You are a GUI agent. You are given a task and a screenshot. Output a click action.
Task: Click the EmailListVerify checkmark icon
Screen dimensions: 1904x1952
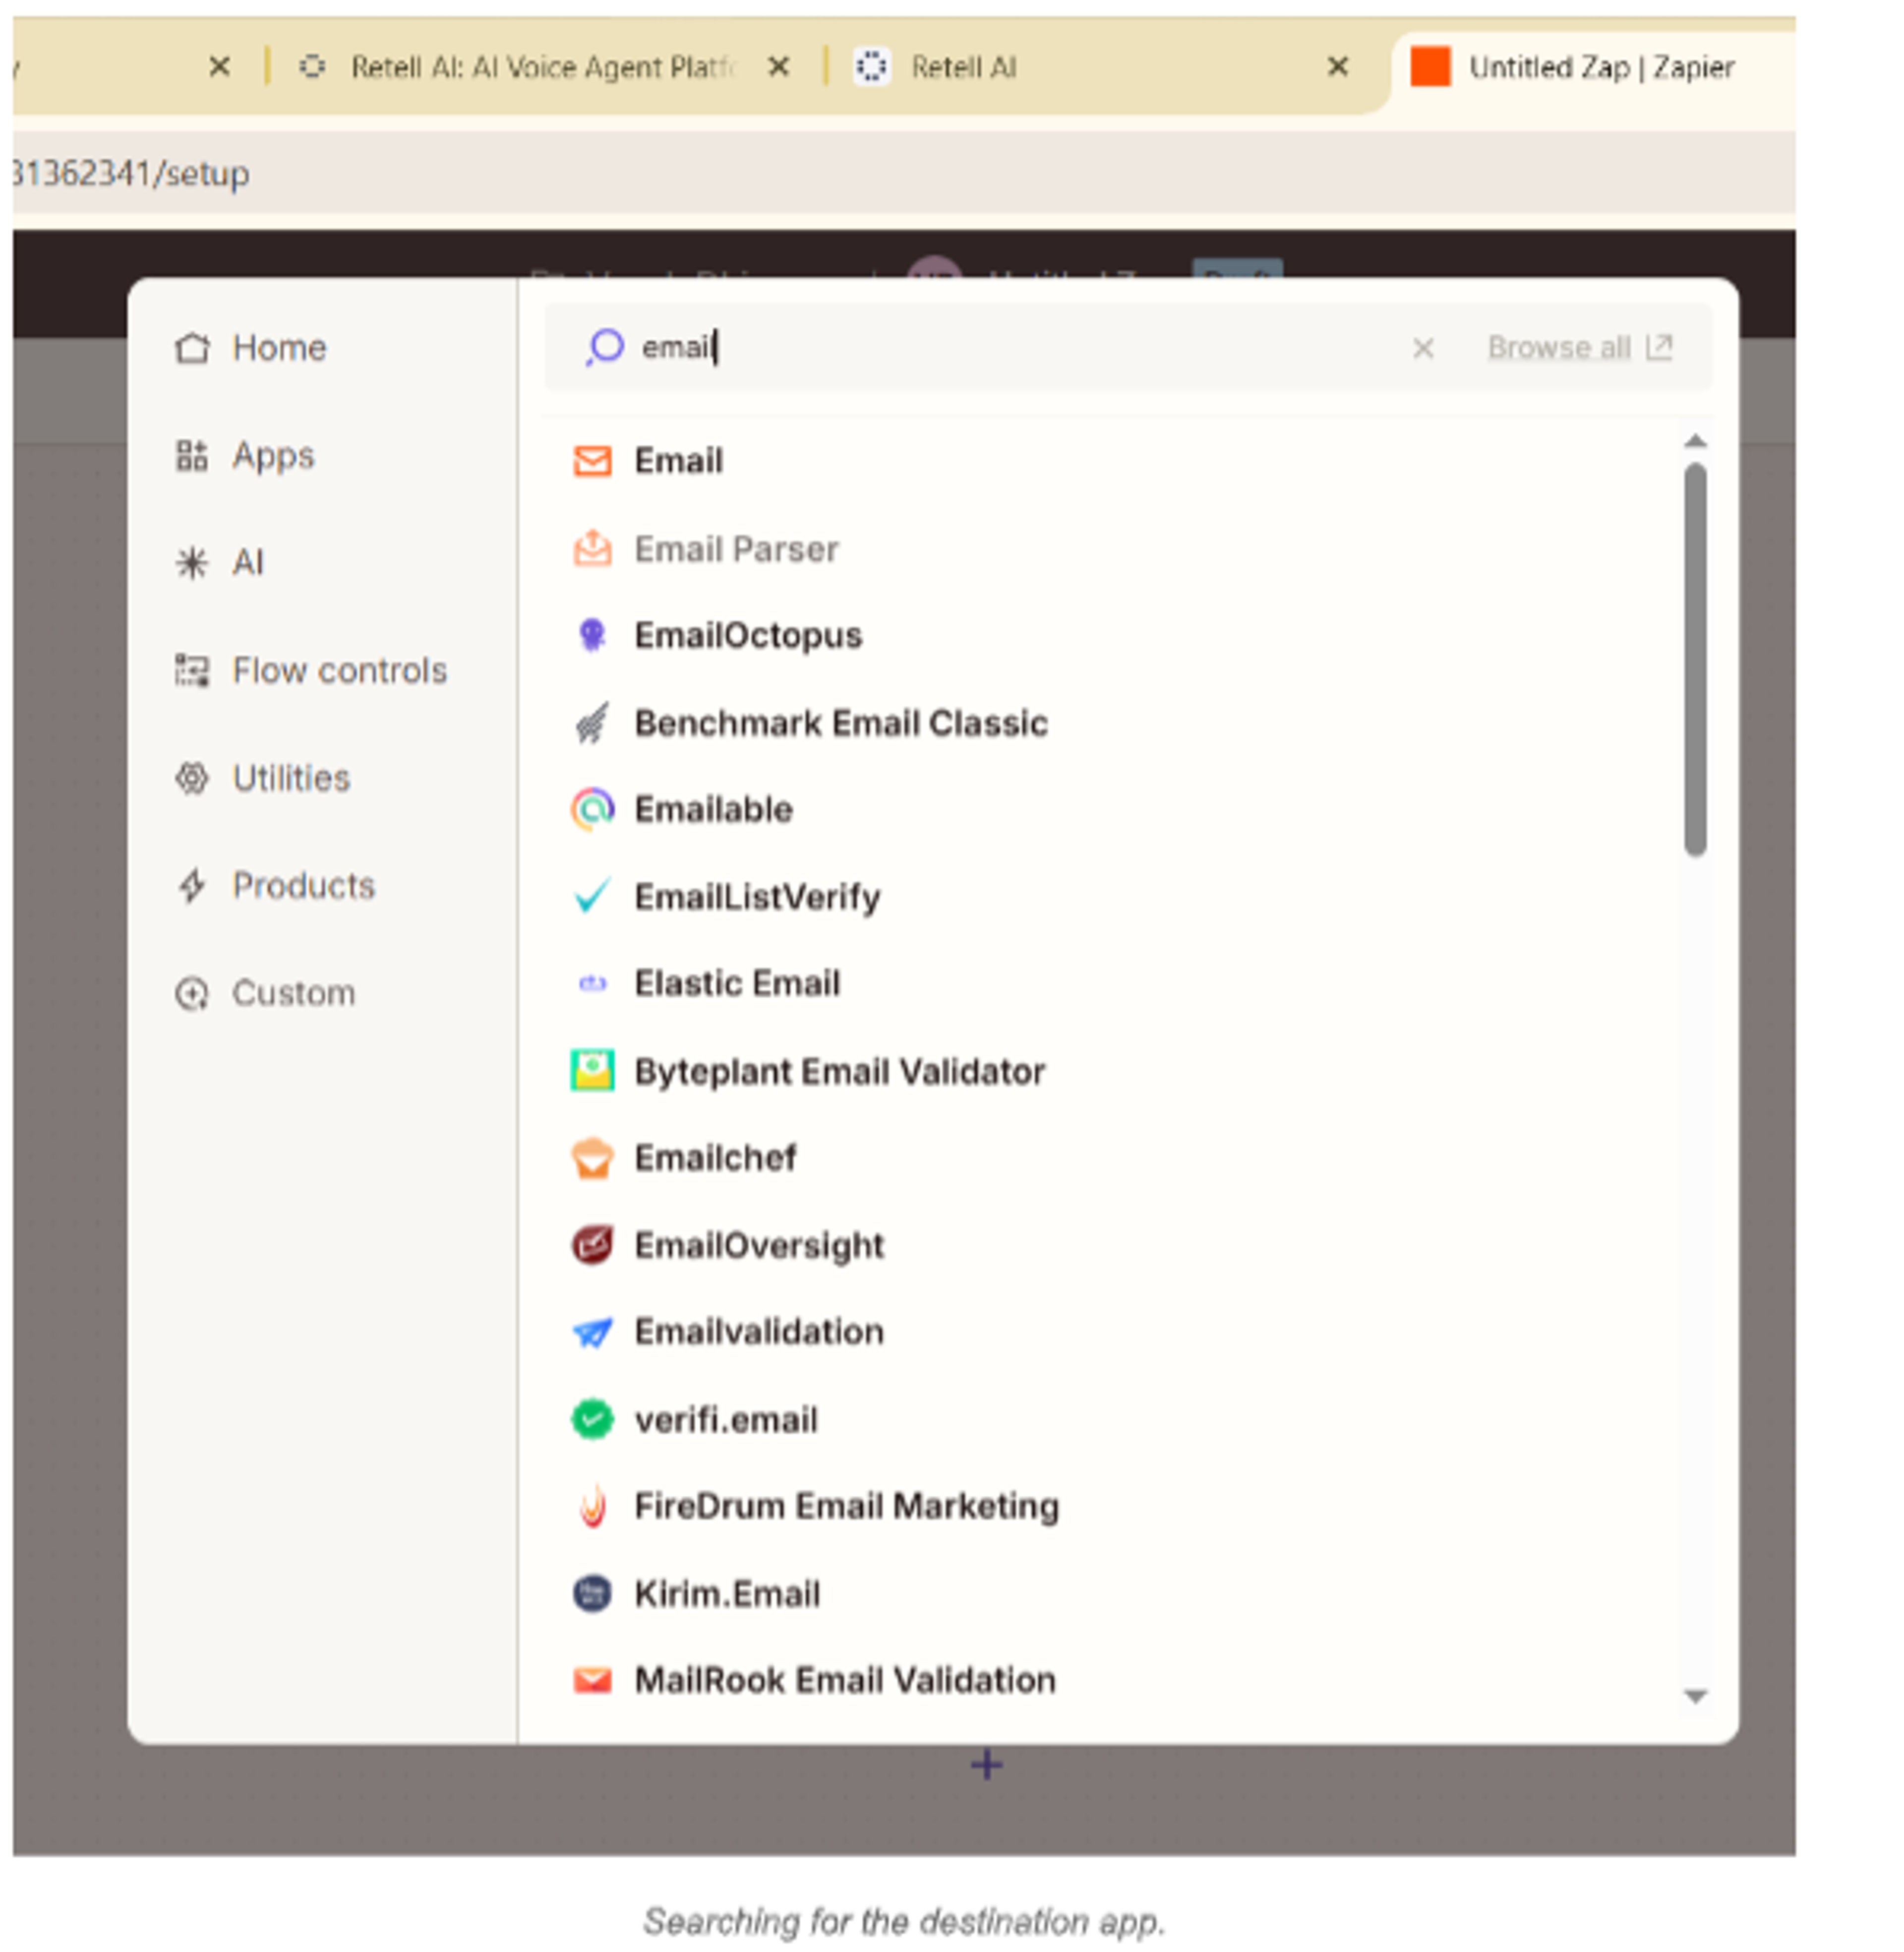pos(592,896)
